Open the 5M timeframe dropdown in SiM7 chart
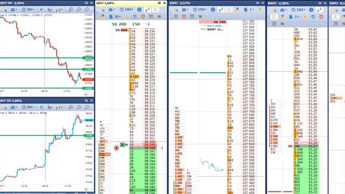The width and height of the screenshot is (345, 194). 27,107
